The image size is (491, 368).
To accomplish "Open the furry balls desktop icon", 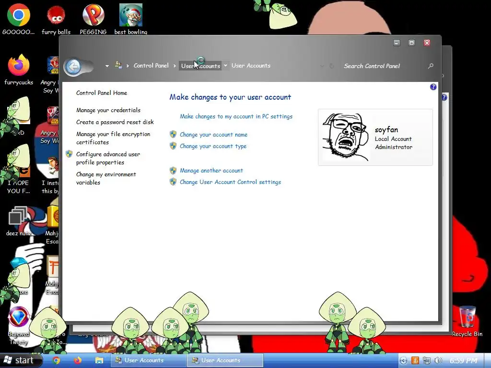I will point(56,19).
